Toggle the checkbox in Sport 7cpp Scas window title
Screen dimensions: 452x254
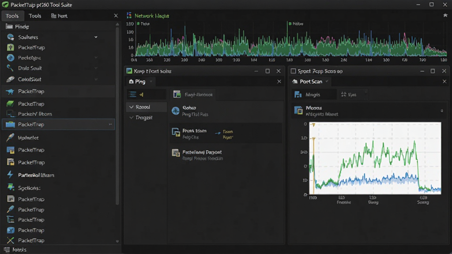pos(293,71)
